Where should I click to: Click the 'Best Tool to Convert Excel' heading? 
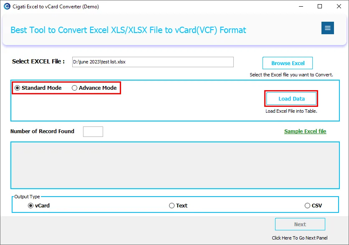point(128,30)
